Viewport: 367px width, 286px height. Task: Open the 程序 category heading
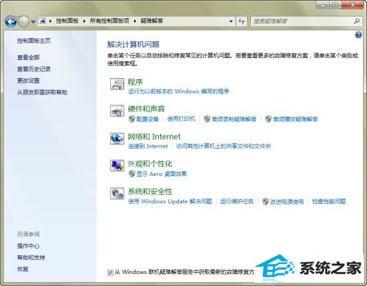[x=135, y=82]
